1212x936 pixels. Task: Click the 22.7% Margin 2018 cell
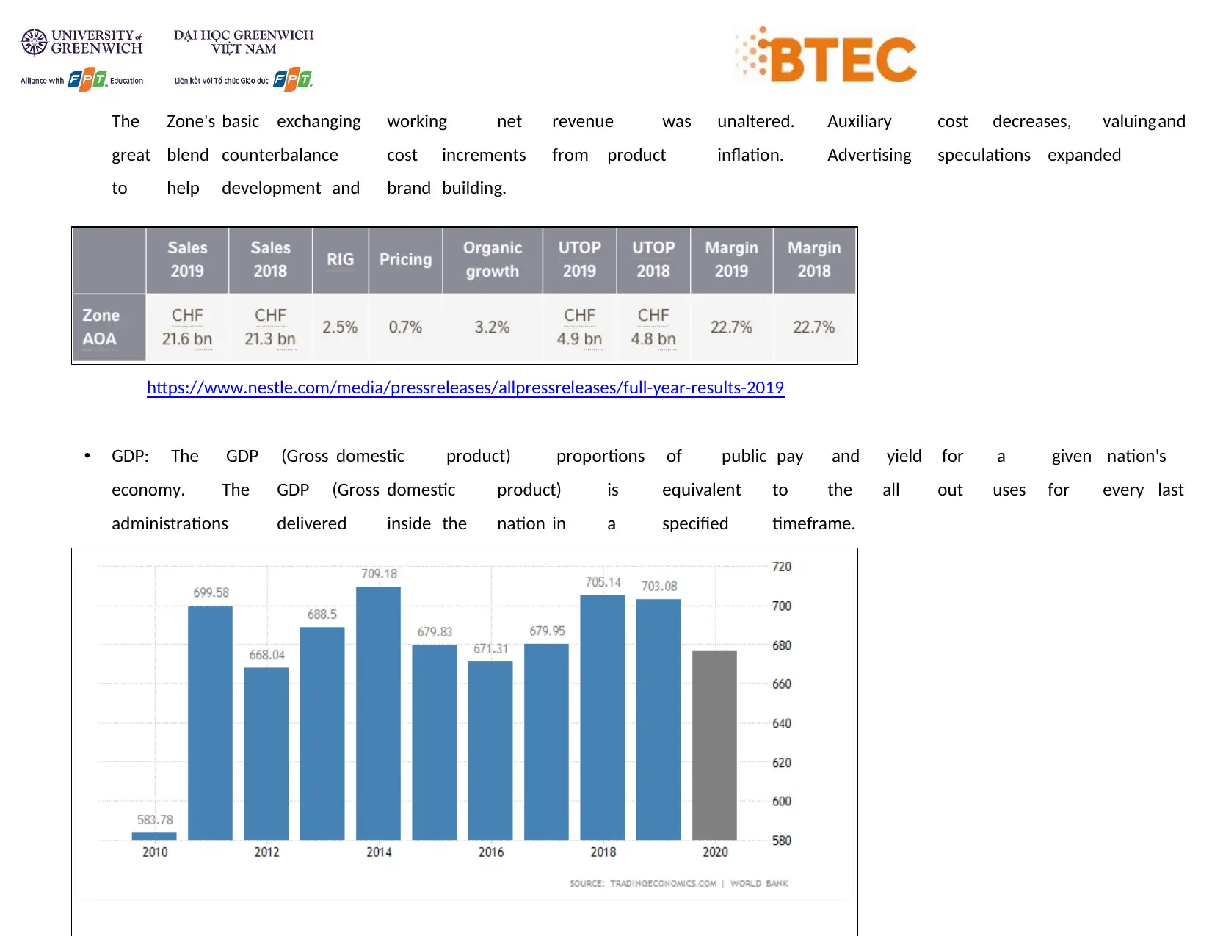814,327
